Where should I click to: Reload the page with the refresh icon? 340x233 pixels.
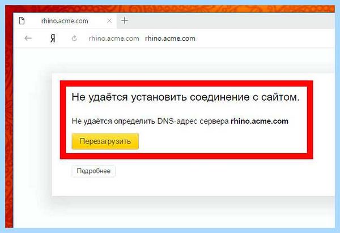click(x=74, y=38)
